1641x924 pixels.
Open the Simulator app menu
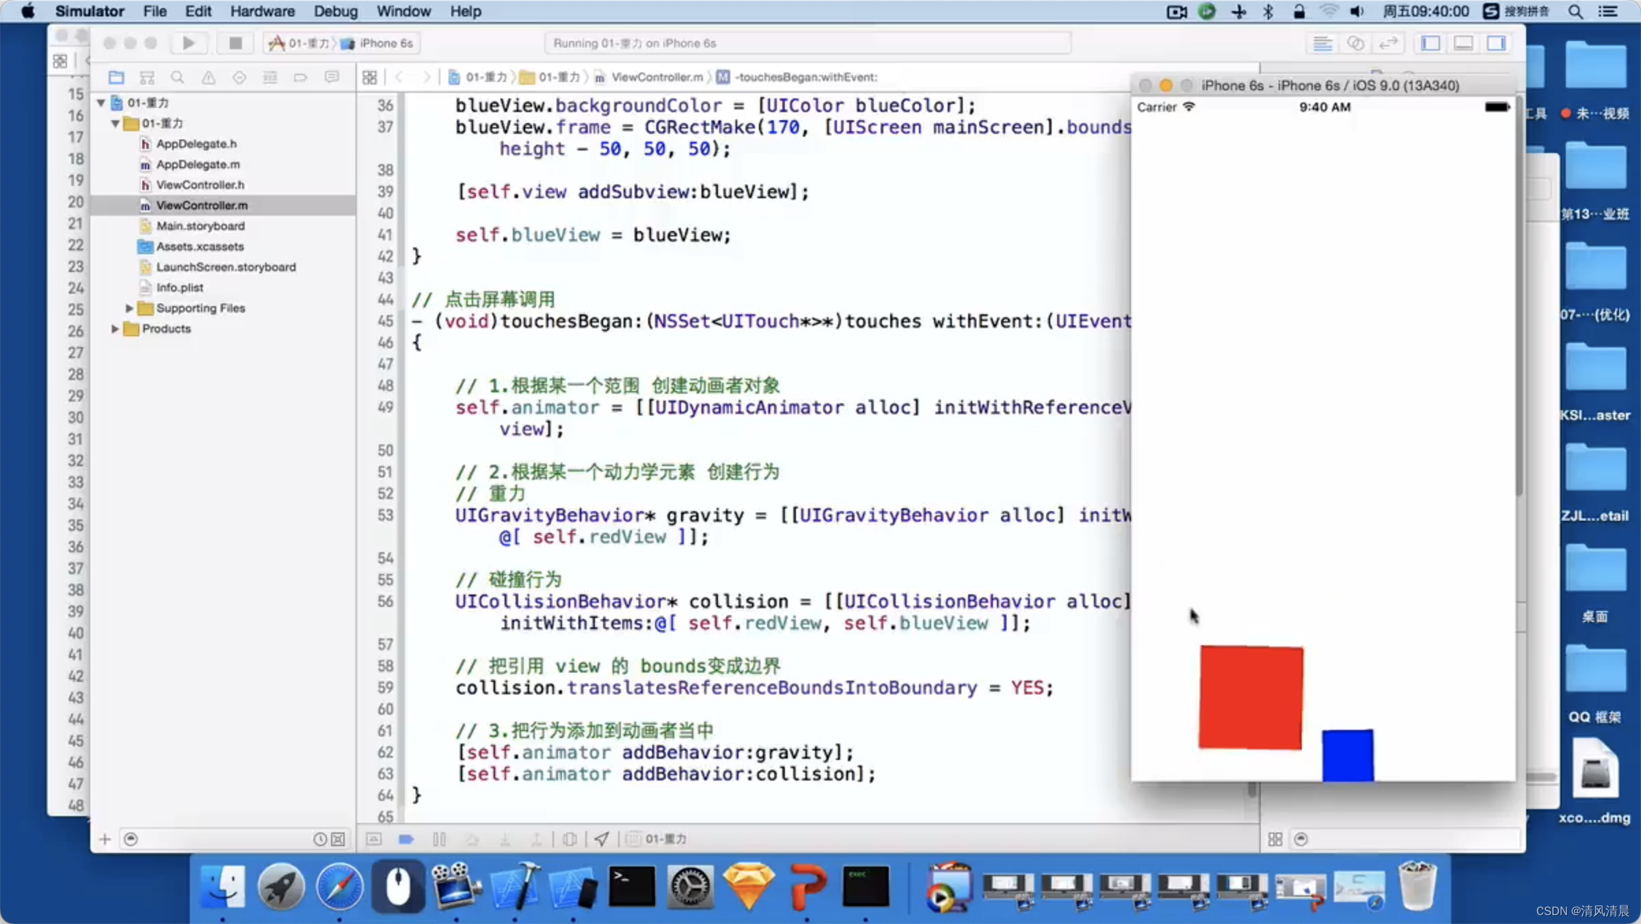[x=90, y=11]
